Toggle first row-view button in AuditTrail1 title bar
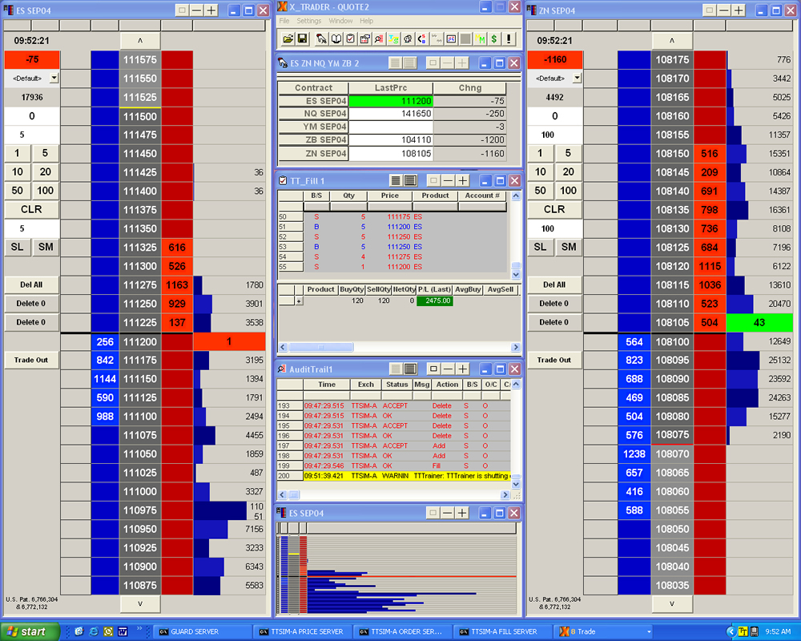The height and width of the screenshot is (641, 801). (395, 369)
